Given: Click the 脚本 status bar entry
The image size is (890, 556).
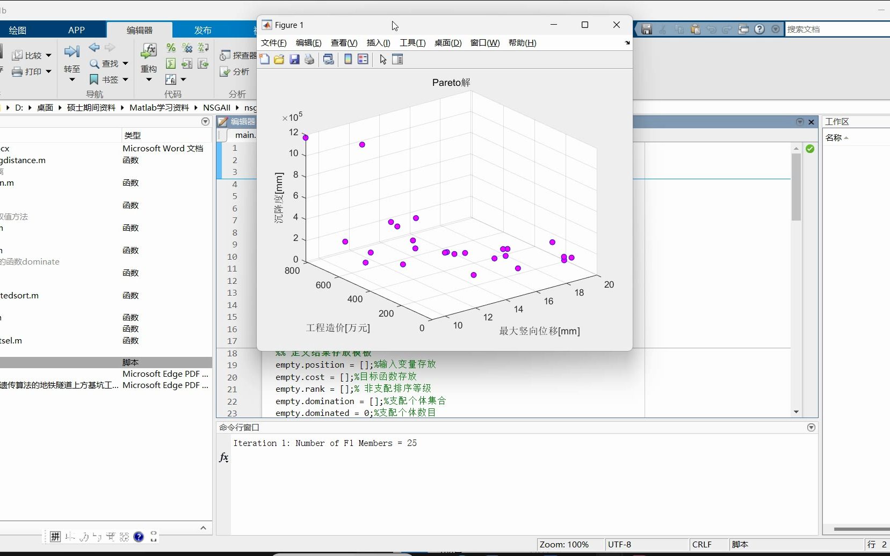Looking at the screenshot, I should click(x=740, y=544).
